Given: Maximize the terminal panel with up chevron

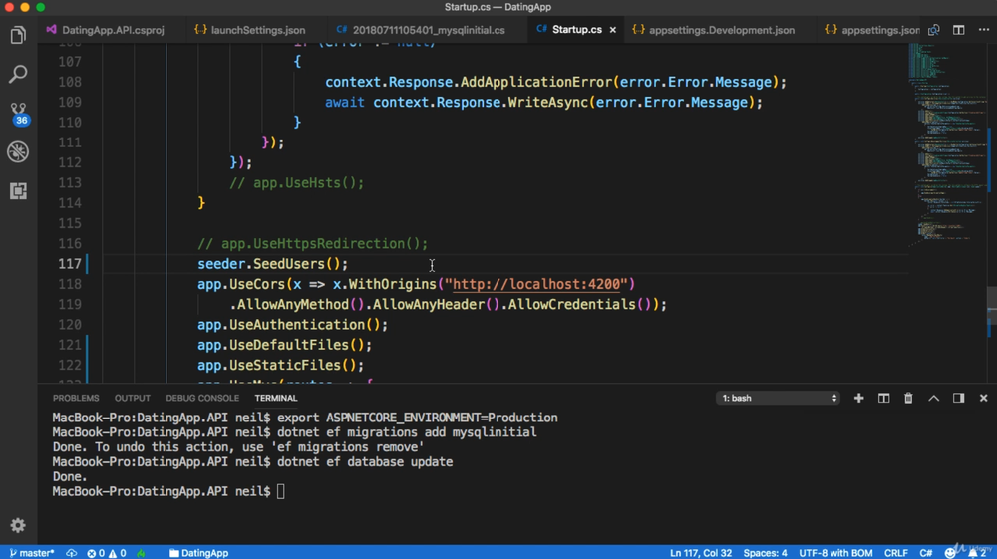Looking at the screenshot, I should tap(933, 398).
